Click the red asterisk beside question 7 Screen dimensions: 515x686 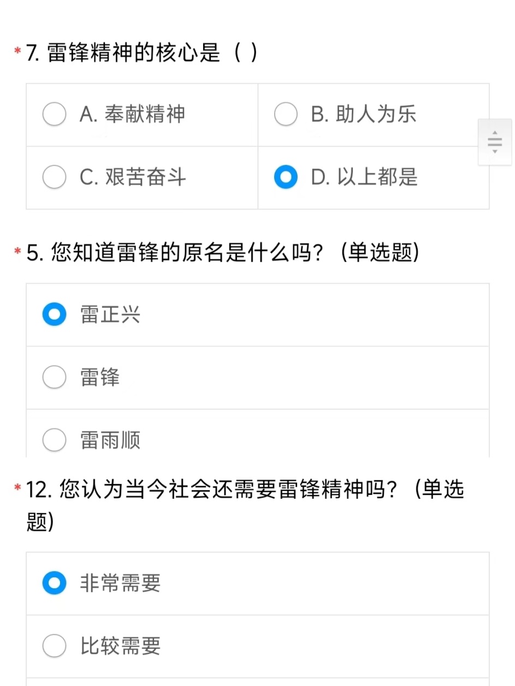click(x=18, y=52)
